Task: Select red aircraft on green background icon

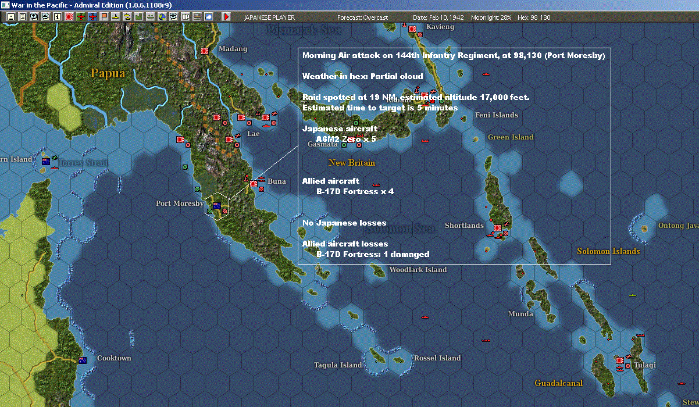Action: 81,17
